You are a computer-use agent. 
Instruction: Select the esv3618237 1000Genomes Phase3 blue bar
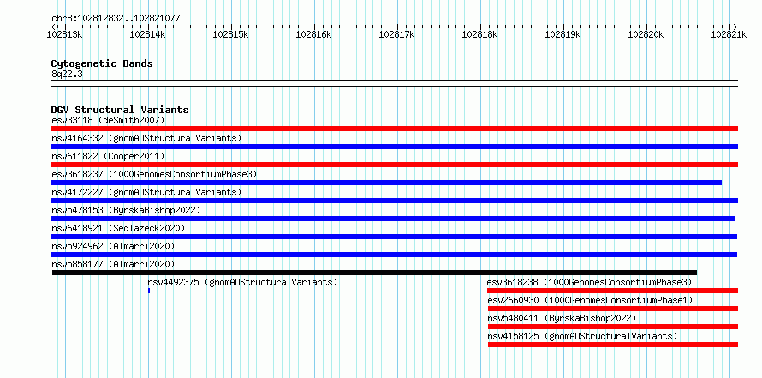coord(386,183)
